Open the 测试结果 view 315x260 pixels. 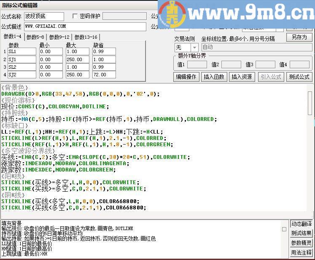point(302,233)
